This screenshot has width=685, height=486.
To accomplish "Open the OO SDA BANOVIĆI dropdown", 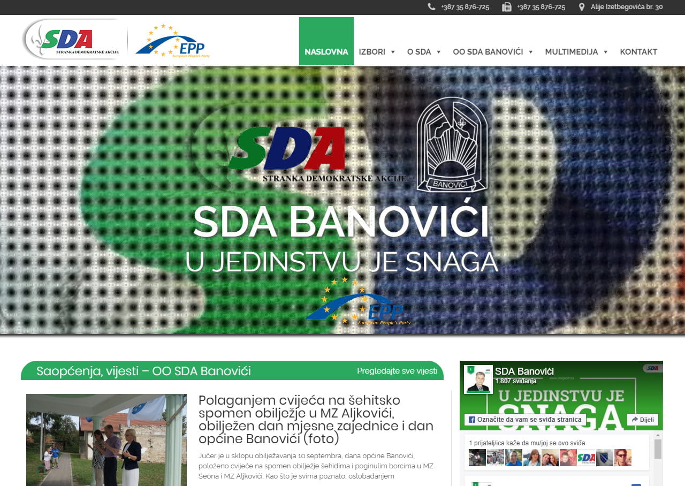I will tap(493, 52).
